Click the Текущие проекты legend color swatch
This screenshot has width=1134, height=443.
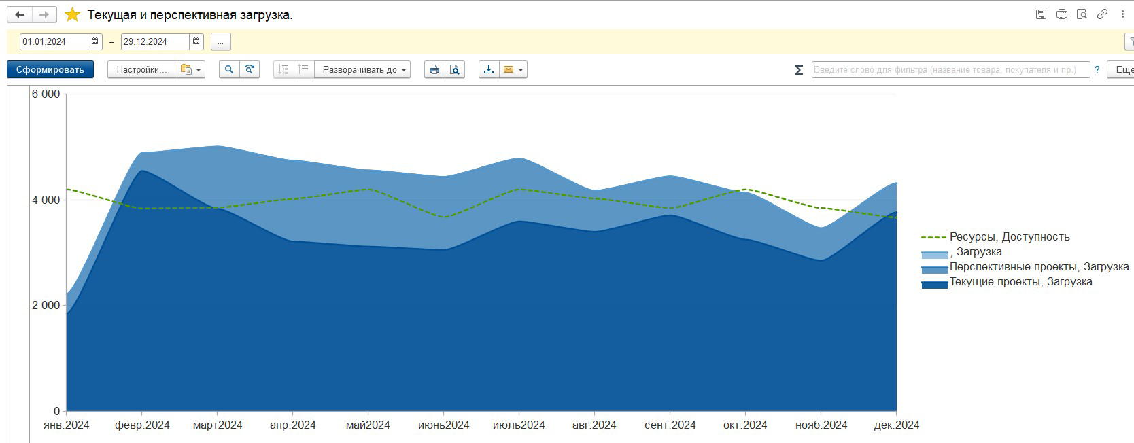[934, 285]
